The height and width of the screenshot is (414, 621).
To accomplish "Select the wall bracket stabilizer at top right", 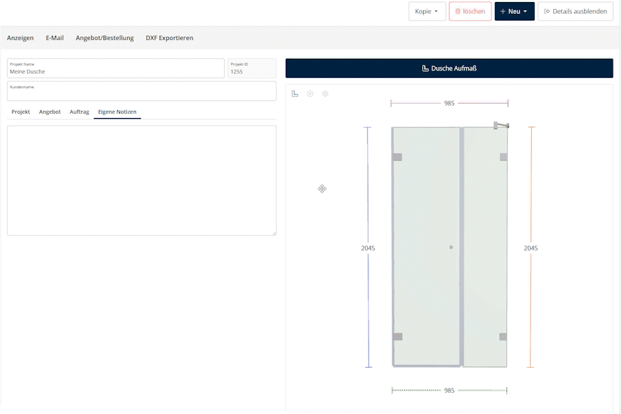I will pyautogui.click(x=501, y=125).
